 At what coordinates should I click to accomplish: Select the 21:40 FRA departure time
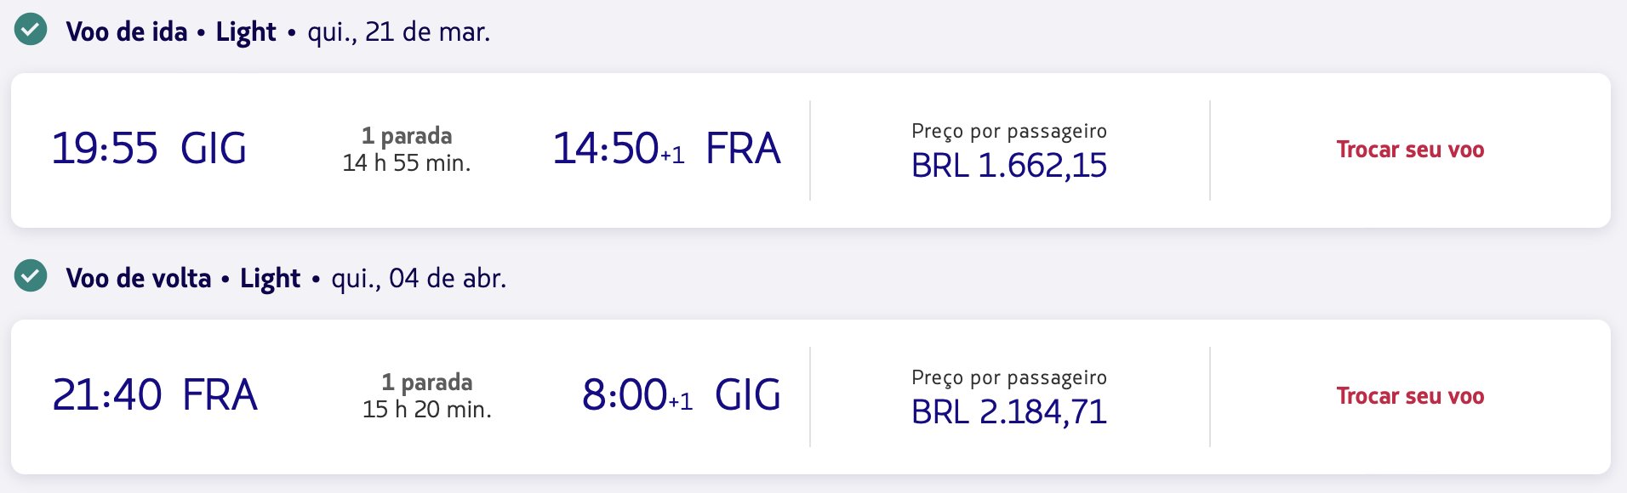155,395
